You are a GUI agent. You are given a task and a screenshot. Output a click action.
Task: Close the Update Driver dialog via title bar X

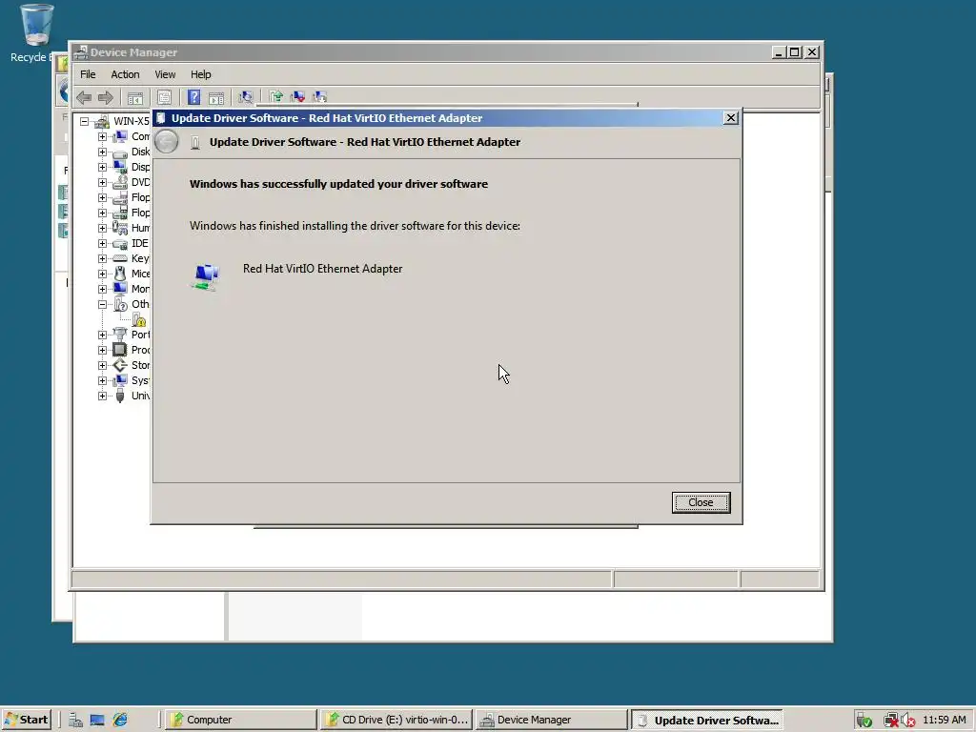click(x=731, y=117)
